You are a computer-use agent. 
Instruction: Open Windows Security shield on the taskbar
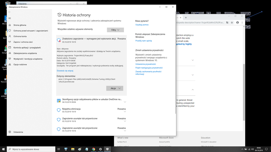(x=107, y=149)
